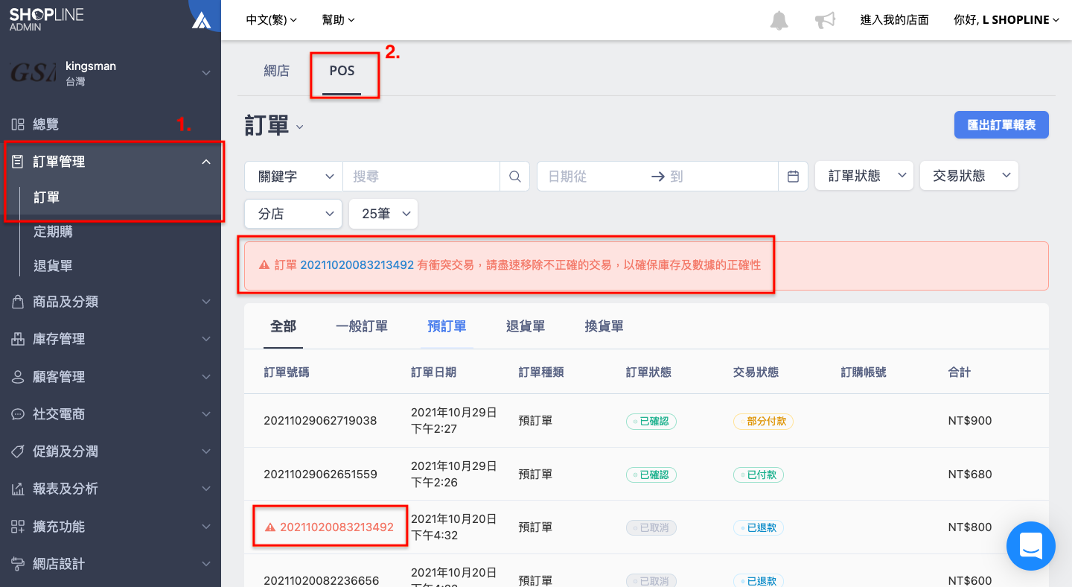Click the search magnifier icon
Viewport: 1072px width, 587px height.
[514, 177]
